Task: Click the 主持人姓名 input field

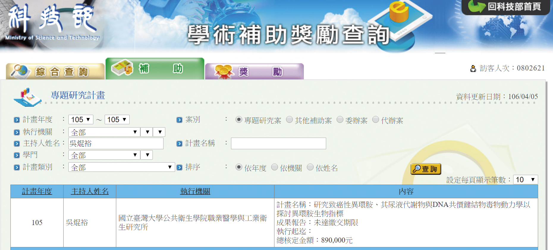Action: (x=116, y=143)
